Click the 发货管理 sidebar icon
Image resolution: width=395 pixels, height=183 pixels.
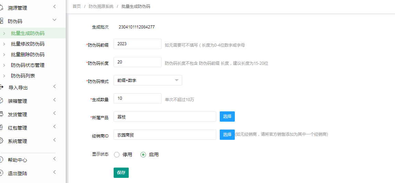(x=1, y=114)
